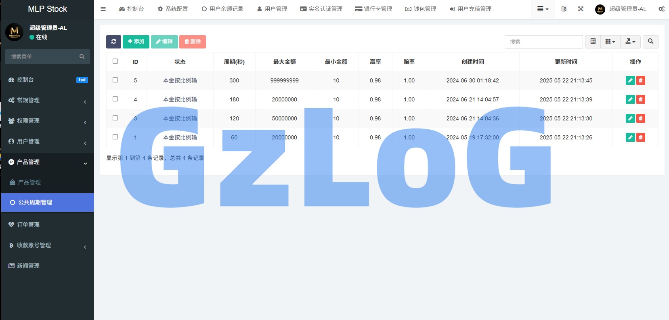Click the green edit icon for row ID 5
Viewport: 669px width, 320px height.
[x=630, y=80]
